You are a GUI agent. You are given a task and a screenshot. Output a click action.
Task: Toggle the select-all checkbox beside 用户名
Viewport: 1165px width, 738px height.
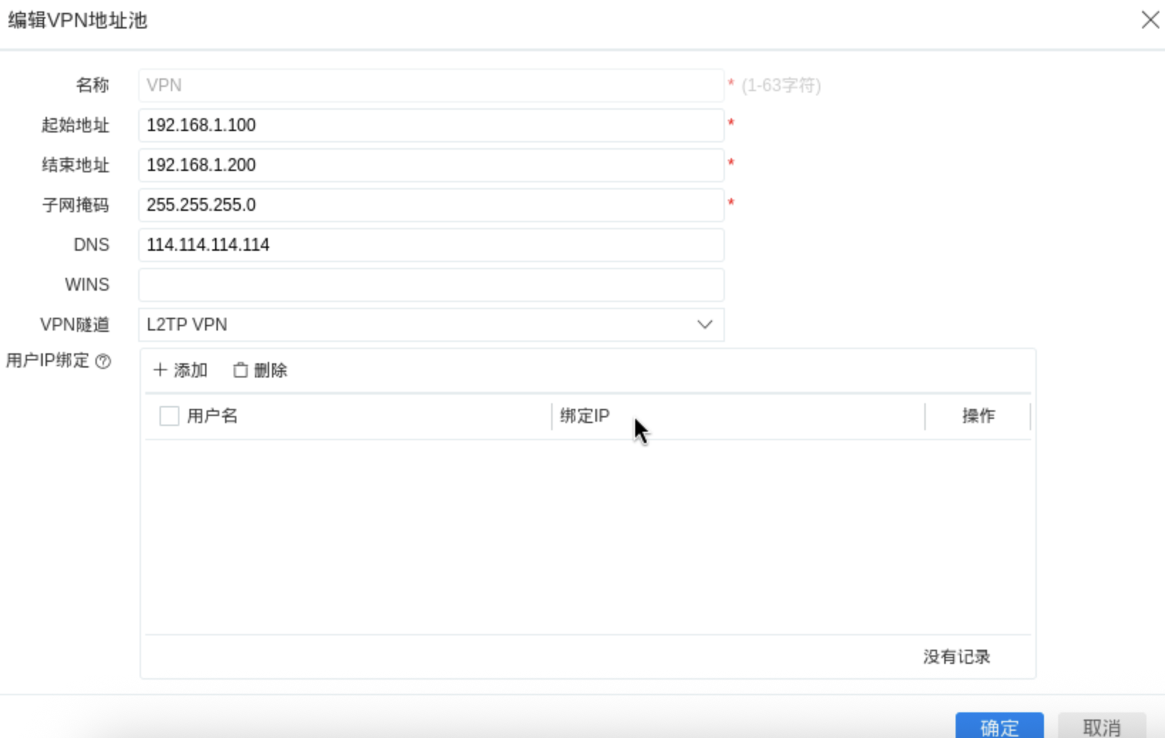click(169, 416)
